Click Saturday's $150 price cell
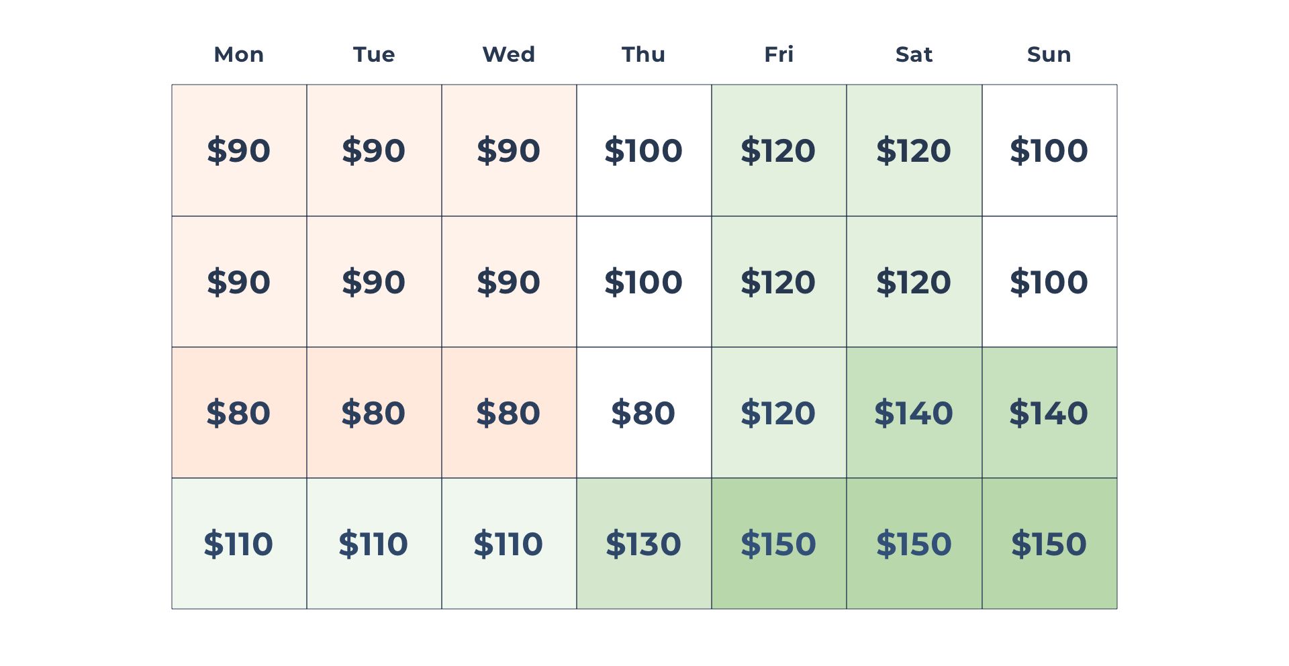 tap(914, 544)
